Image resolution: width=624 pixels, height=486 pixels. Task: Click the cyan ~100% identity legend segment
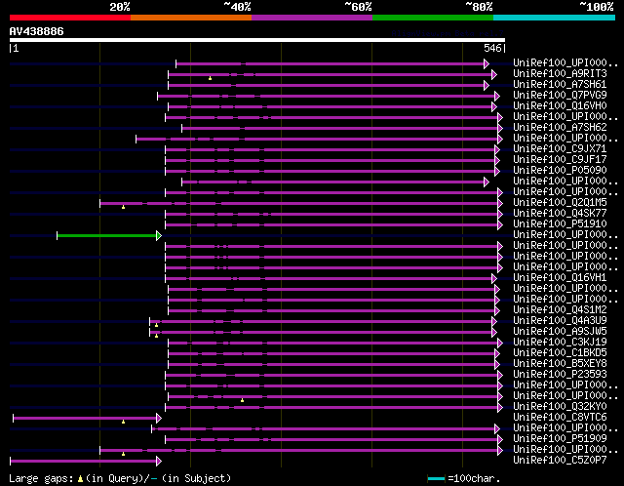[555, 18]
